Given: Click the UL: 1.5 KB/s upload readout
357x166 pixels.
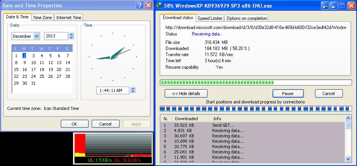Looking at the screenshot, I should (x=100, y=160).
